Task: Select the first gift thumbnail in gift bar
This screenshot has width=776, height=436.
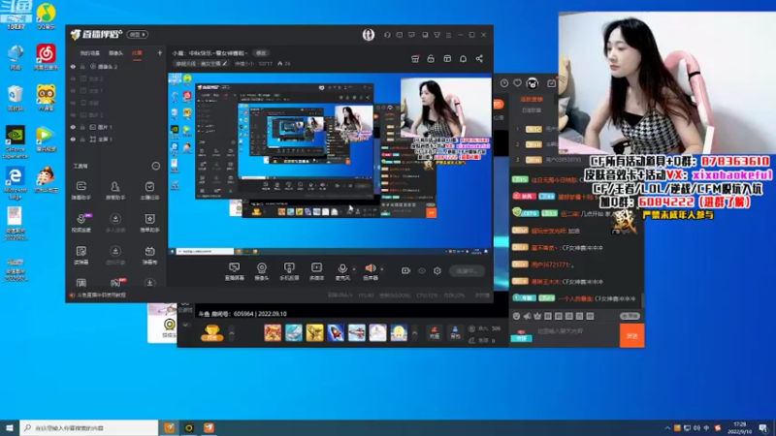Action: [273, 332]
